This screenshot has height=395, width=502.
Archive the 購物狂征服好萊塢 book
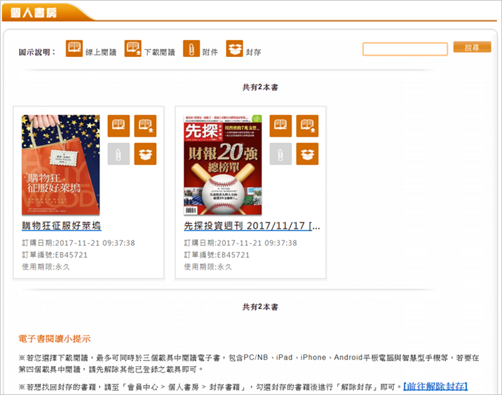145,154
